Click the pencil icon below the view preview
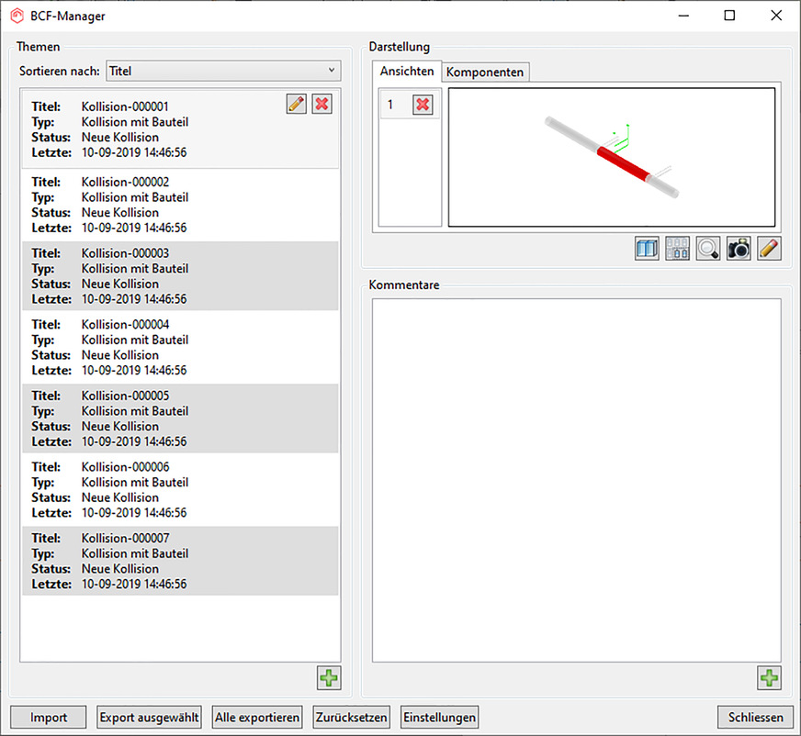Screen dimensions: 801x736 (769, 249)
